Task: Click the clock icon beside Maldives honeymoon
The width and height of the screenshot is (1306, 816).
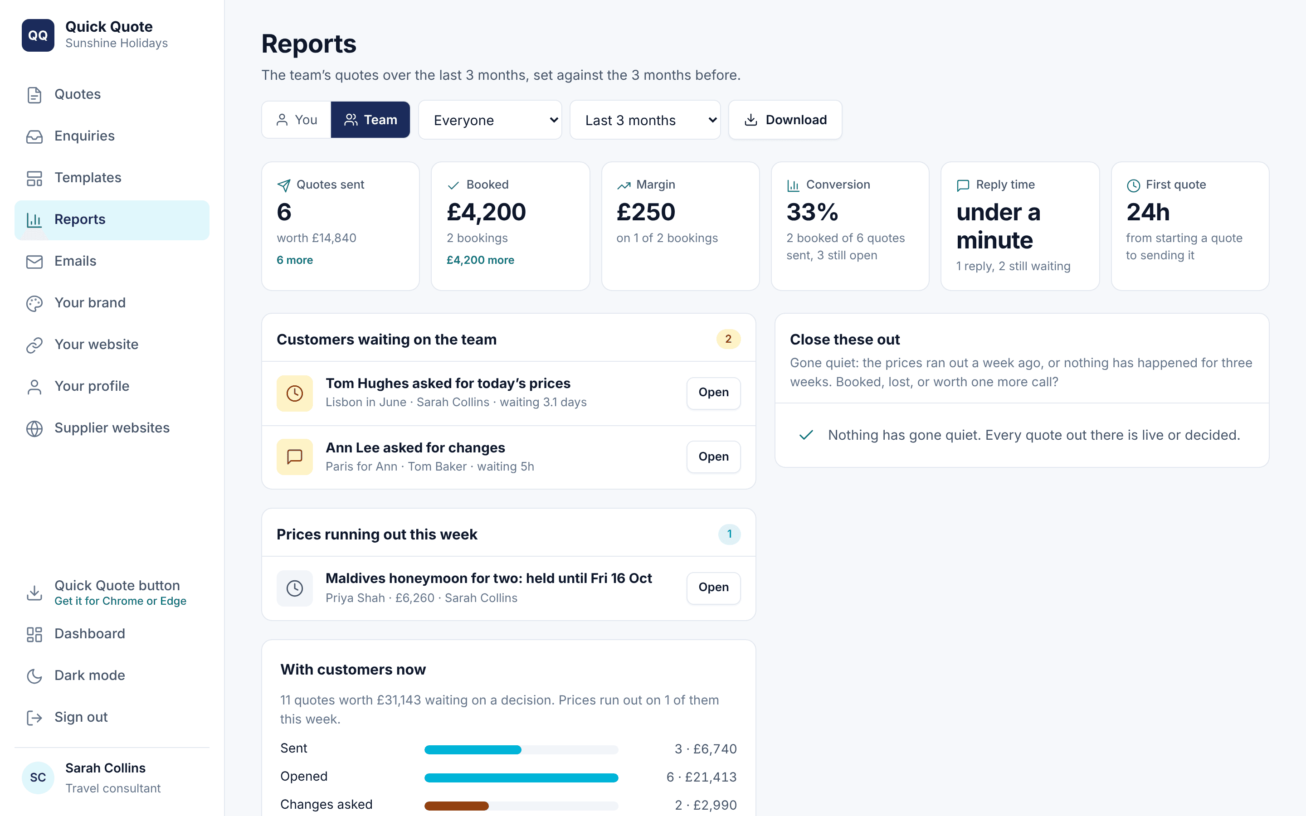Action: click(295, 588)
